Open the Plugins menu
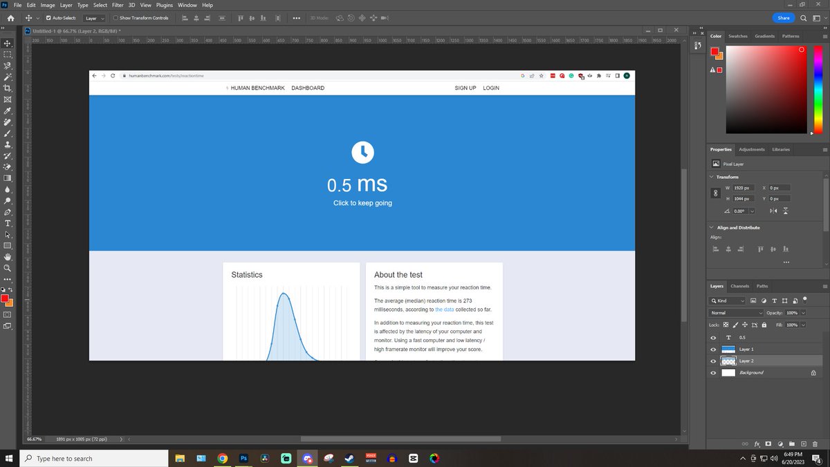This screenshot has height=467, width=830. click(x=164, y=5)
